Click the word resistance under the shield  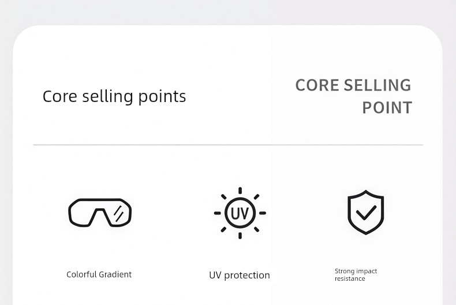[x=350, y=278]
